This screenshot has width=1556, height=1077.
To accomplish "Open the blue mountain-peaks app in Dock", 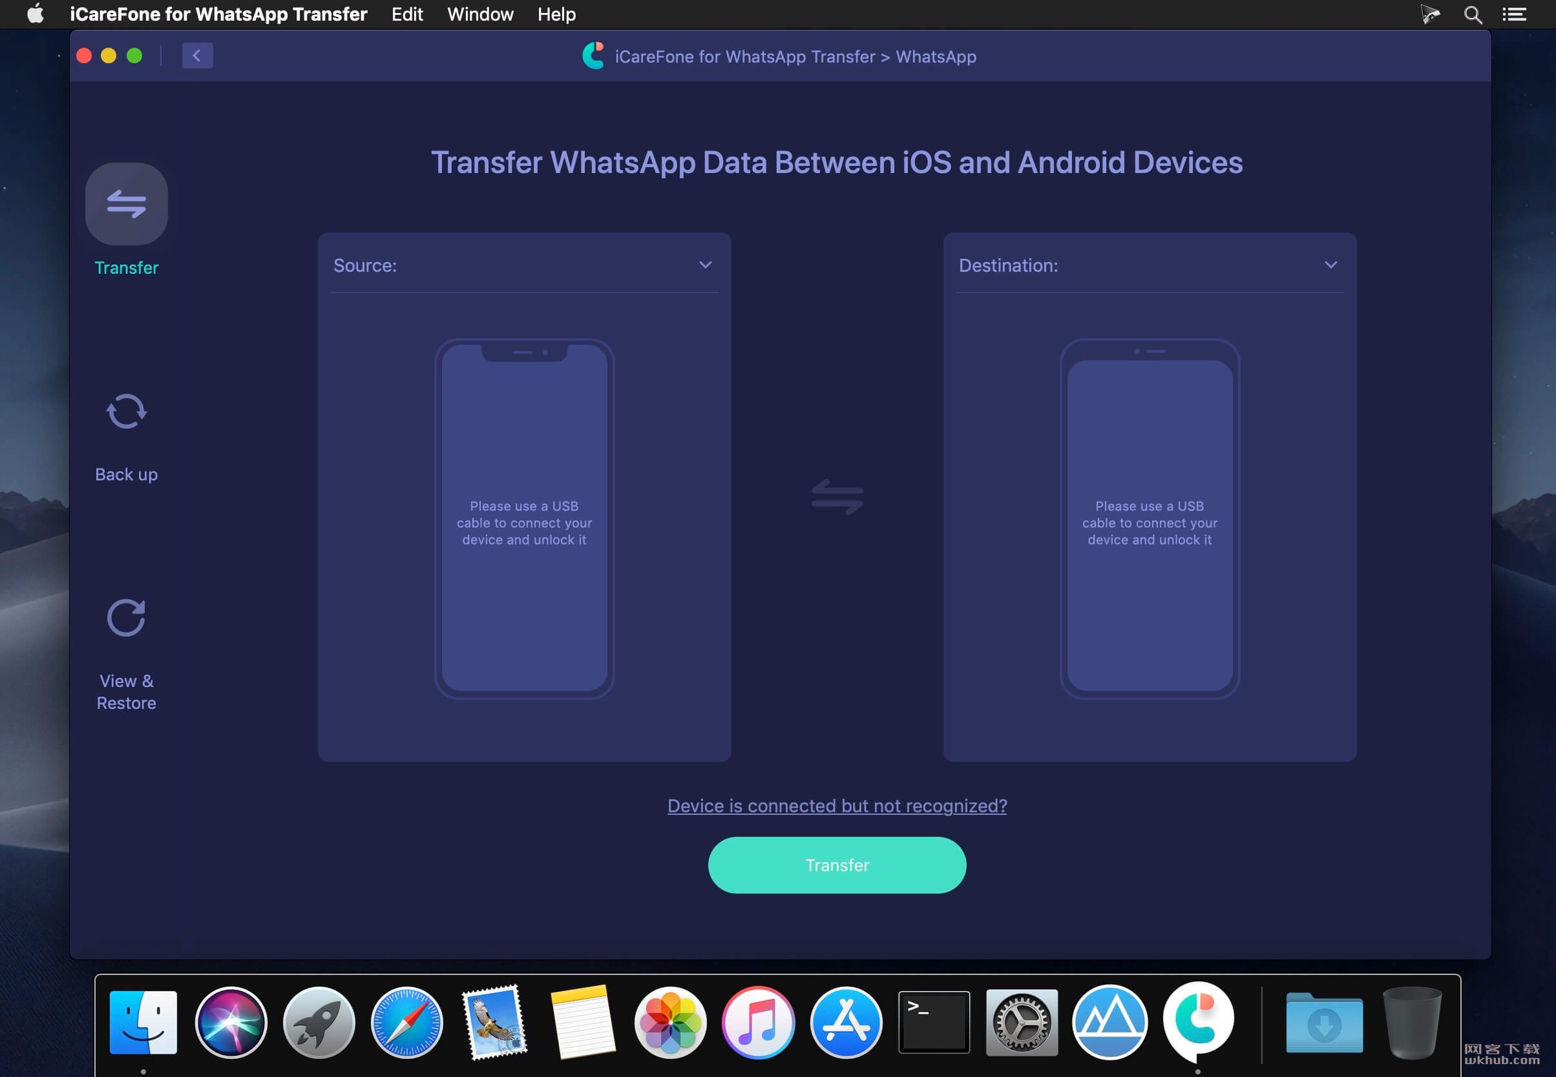I will 1109,1022.
